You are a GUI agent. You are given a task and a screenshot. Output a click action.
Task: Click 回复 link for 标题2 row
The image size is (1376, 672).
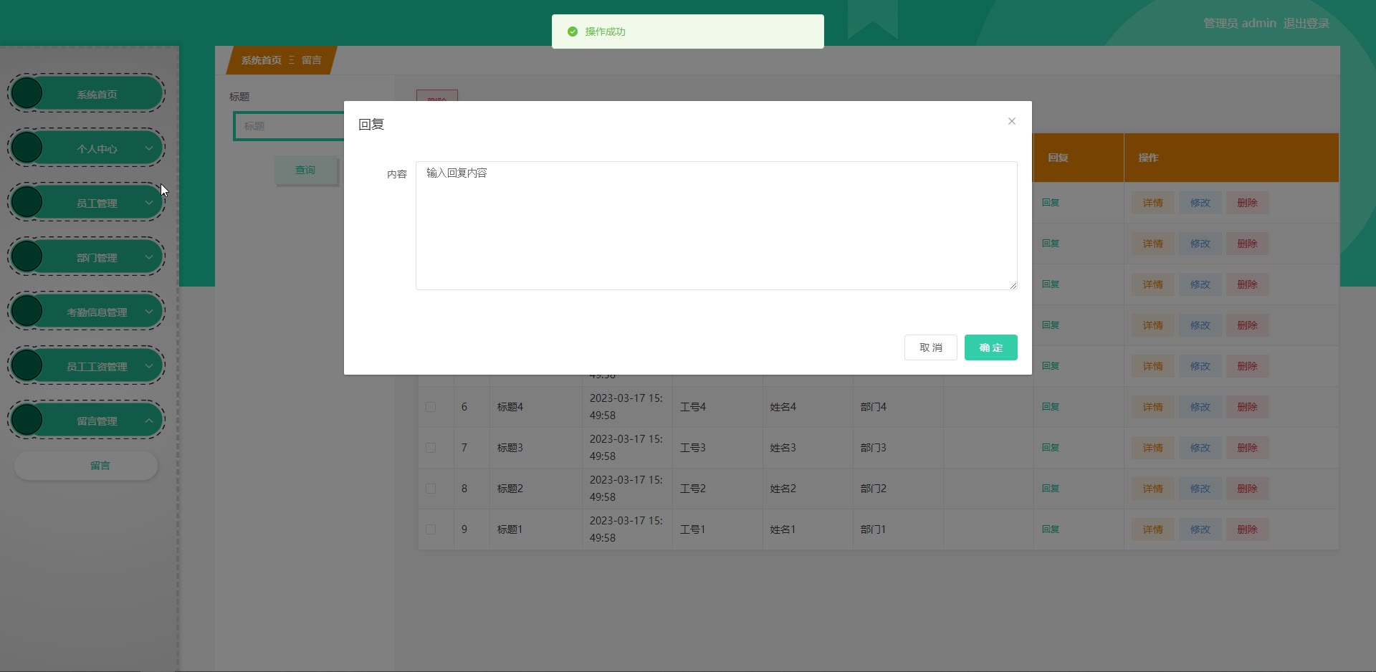(x=1051, y=489)
